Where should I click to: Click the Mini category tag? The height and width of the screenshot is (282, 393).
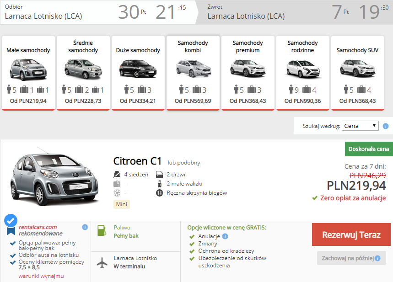point(122,204)
